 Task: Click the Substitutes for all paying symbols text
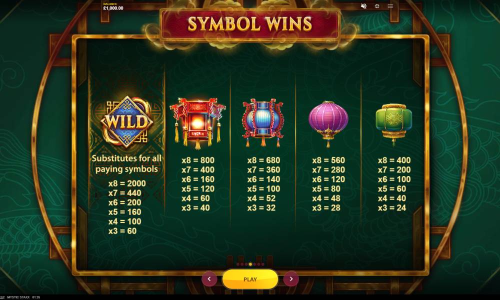126,163
